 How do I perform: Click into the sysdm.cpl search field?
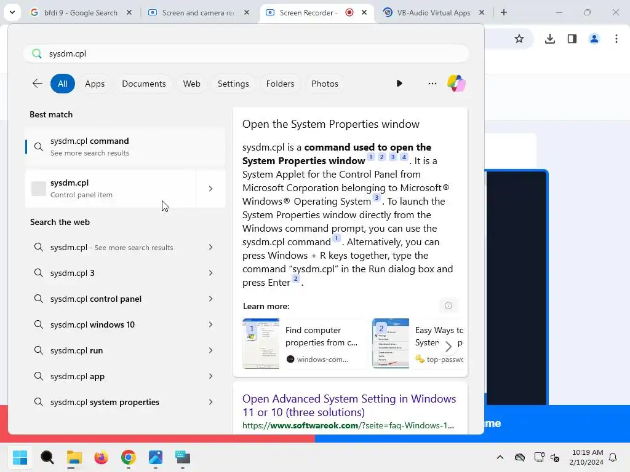246,53
